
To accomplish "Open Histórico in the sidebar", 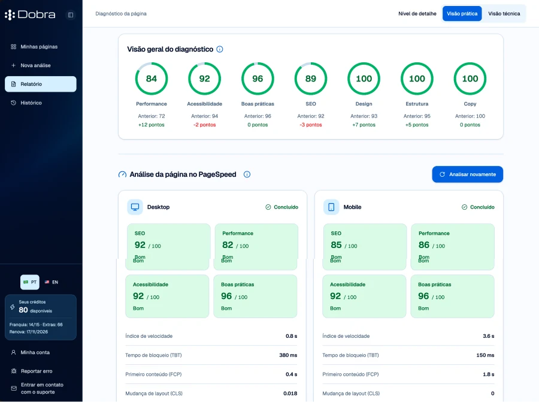I will click(41, 103).
